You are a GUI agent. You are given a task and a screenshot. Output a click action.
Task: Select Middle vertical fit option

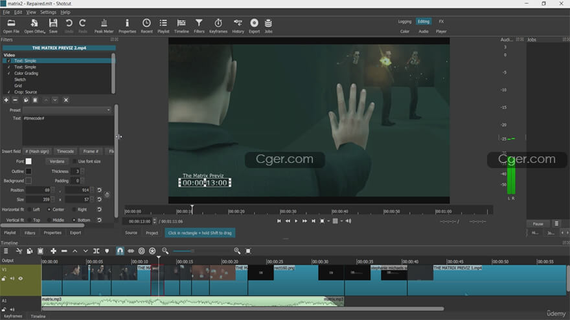49,220
